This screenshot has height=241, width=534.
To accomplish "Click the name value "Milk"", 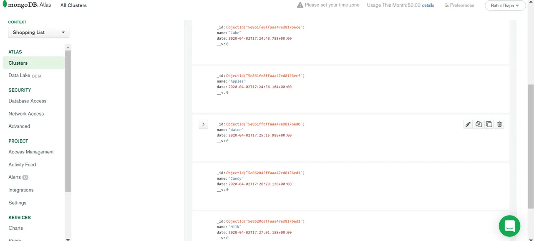I will [x=235, y=227].
